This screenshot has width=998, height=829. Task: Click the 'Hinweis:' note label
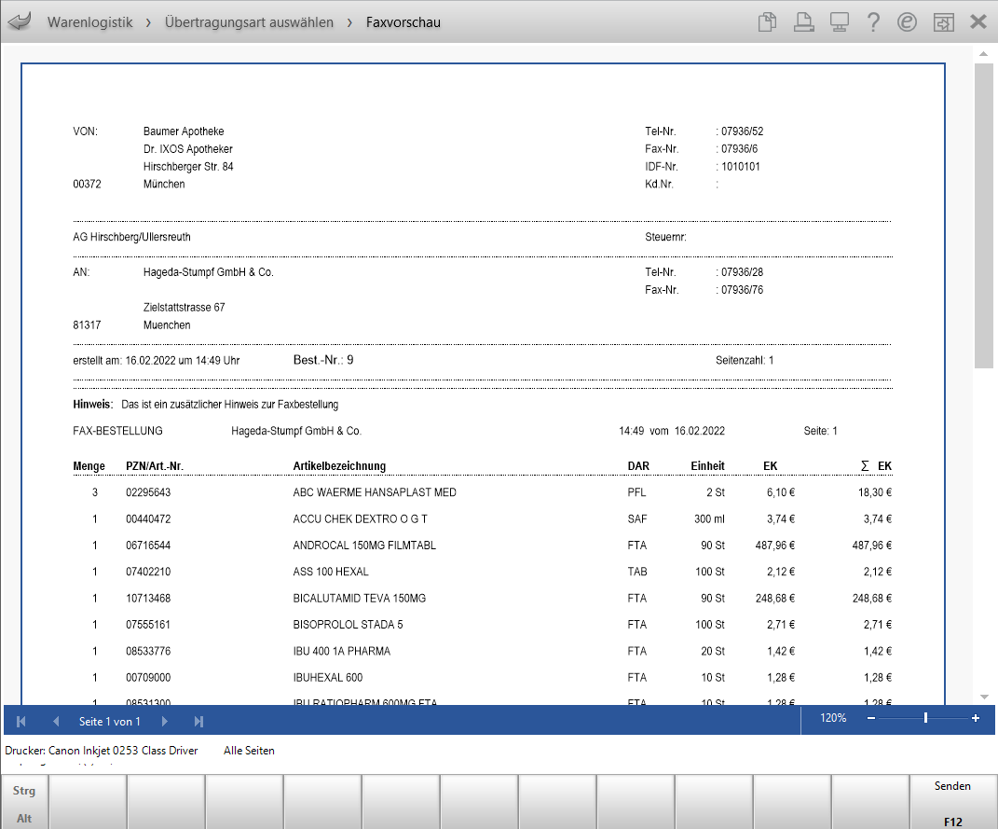point(93,405)
